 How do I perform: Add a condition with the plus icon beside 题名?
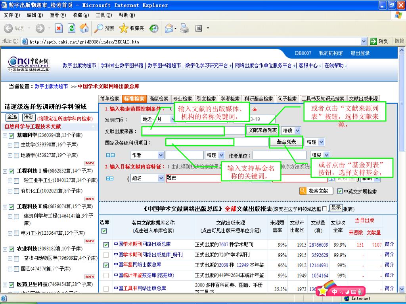coord(108,179)
